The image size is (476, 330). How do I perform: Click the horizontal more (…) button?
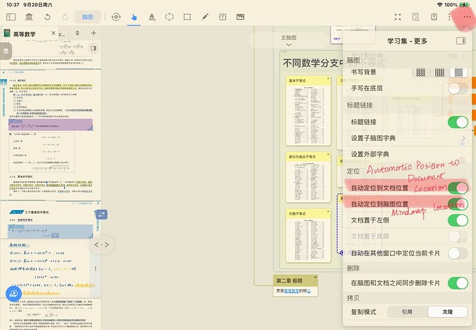pyautogui.click(x=467, y=17)
